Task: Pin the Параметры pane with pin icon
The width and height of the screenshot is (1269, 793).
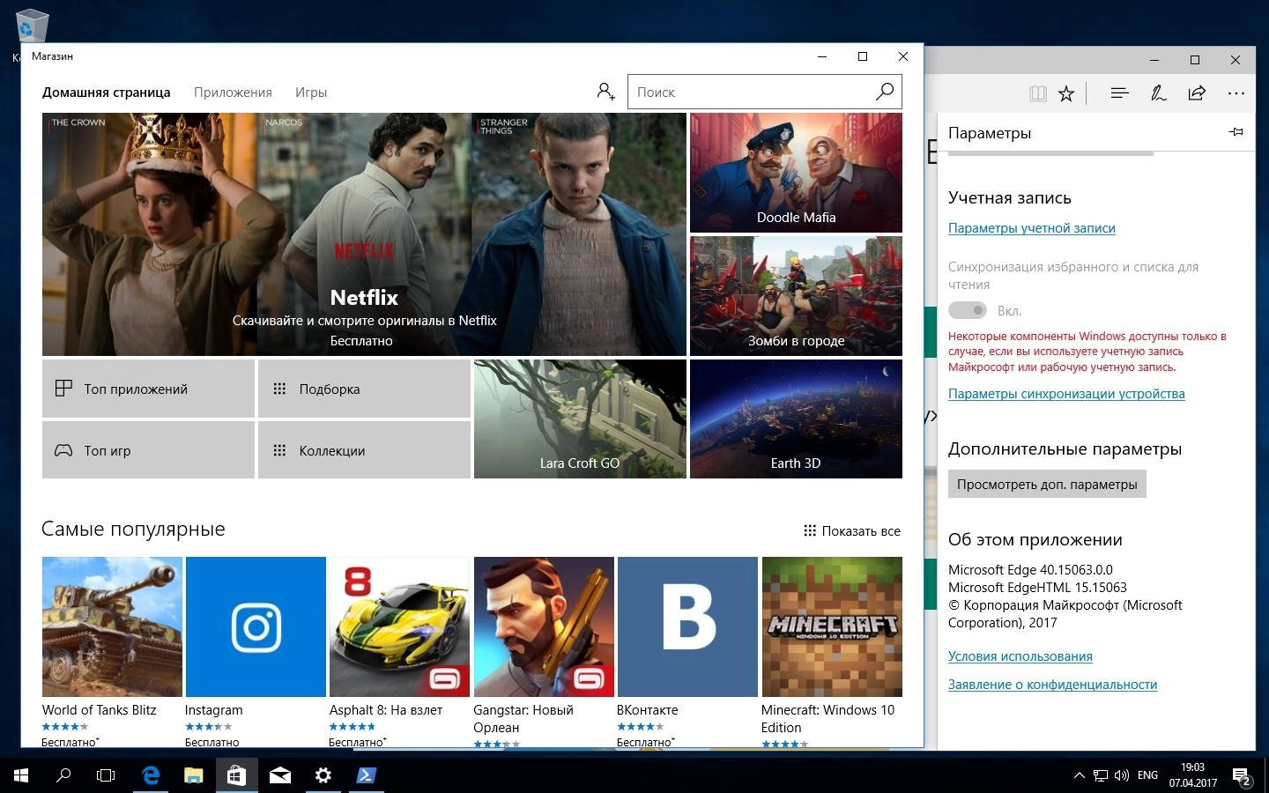Action: point(1236,132)
